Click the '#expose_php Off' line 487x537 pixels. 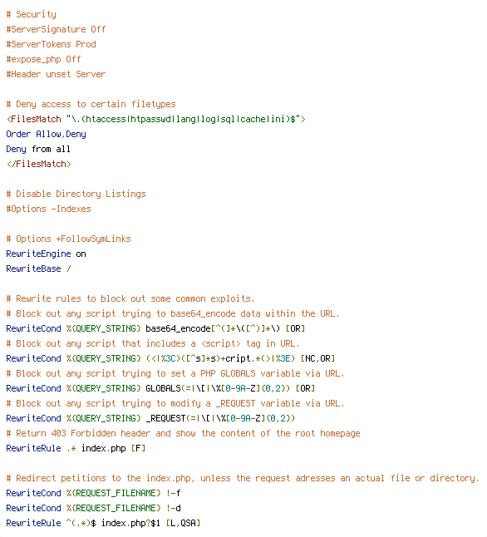(43, 59)
